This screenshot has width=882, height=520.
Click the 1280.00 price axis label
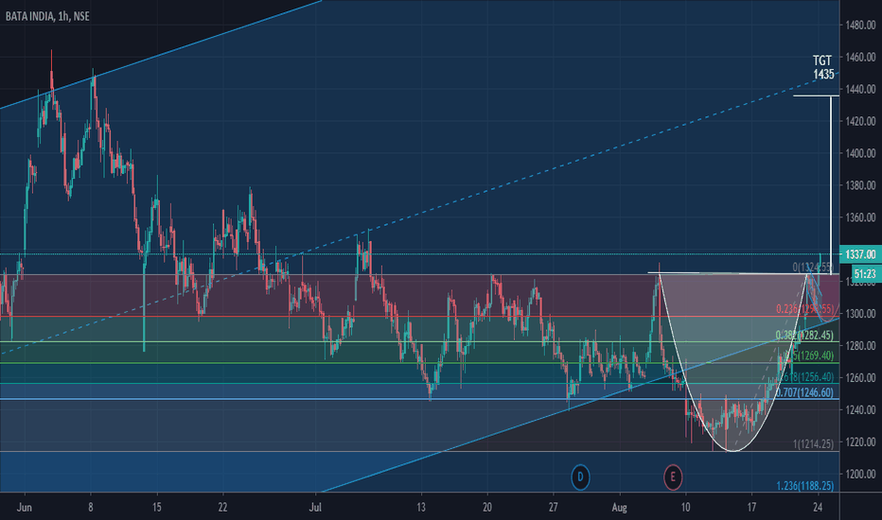[860, 345]
